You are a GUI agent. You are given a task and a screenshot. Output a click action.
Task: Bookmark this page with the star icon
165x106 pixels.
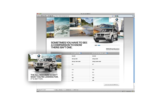[x=112, y=16]
